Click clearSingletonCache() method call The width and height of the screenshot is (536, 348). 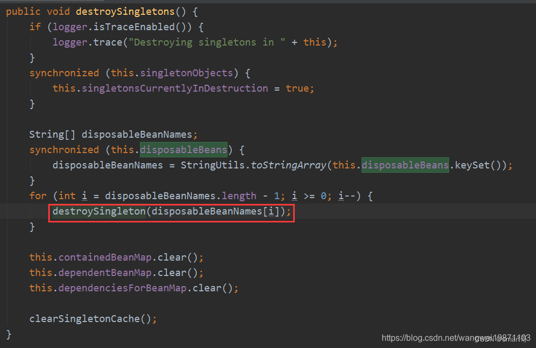click(90, 319)
